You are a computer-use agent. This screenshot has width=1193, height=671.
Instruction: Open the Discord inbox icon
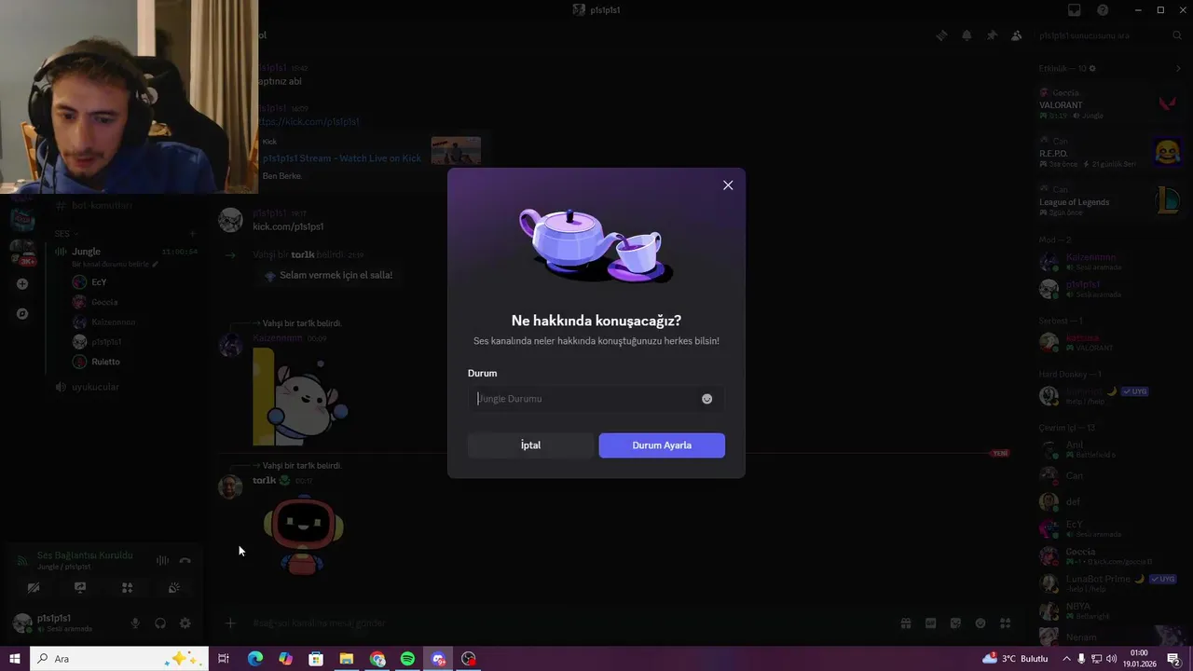click(x=1075, y=10)
